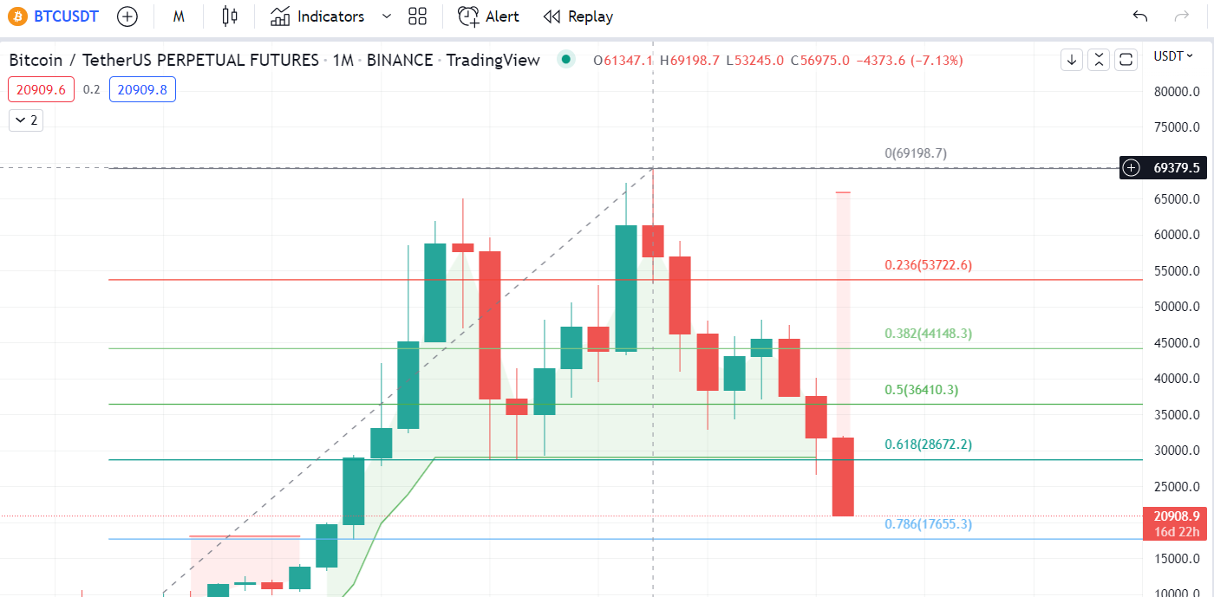This screenshot has height=597, width=1214.
Task: Click the plus icon beside crosshair price 69379.5
Action: [x=1131, y=168]
